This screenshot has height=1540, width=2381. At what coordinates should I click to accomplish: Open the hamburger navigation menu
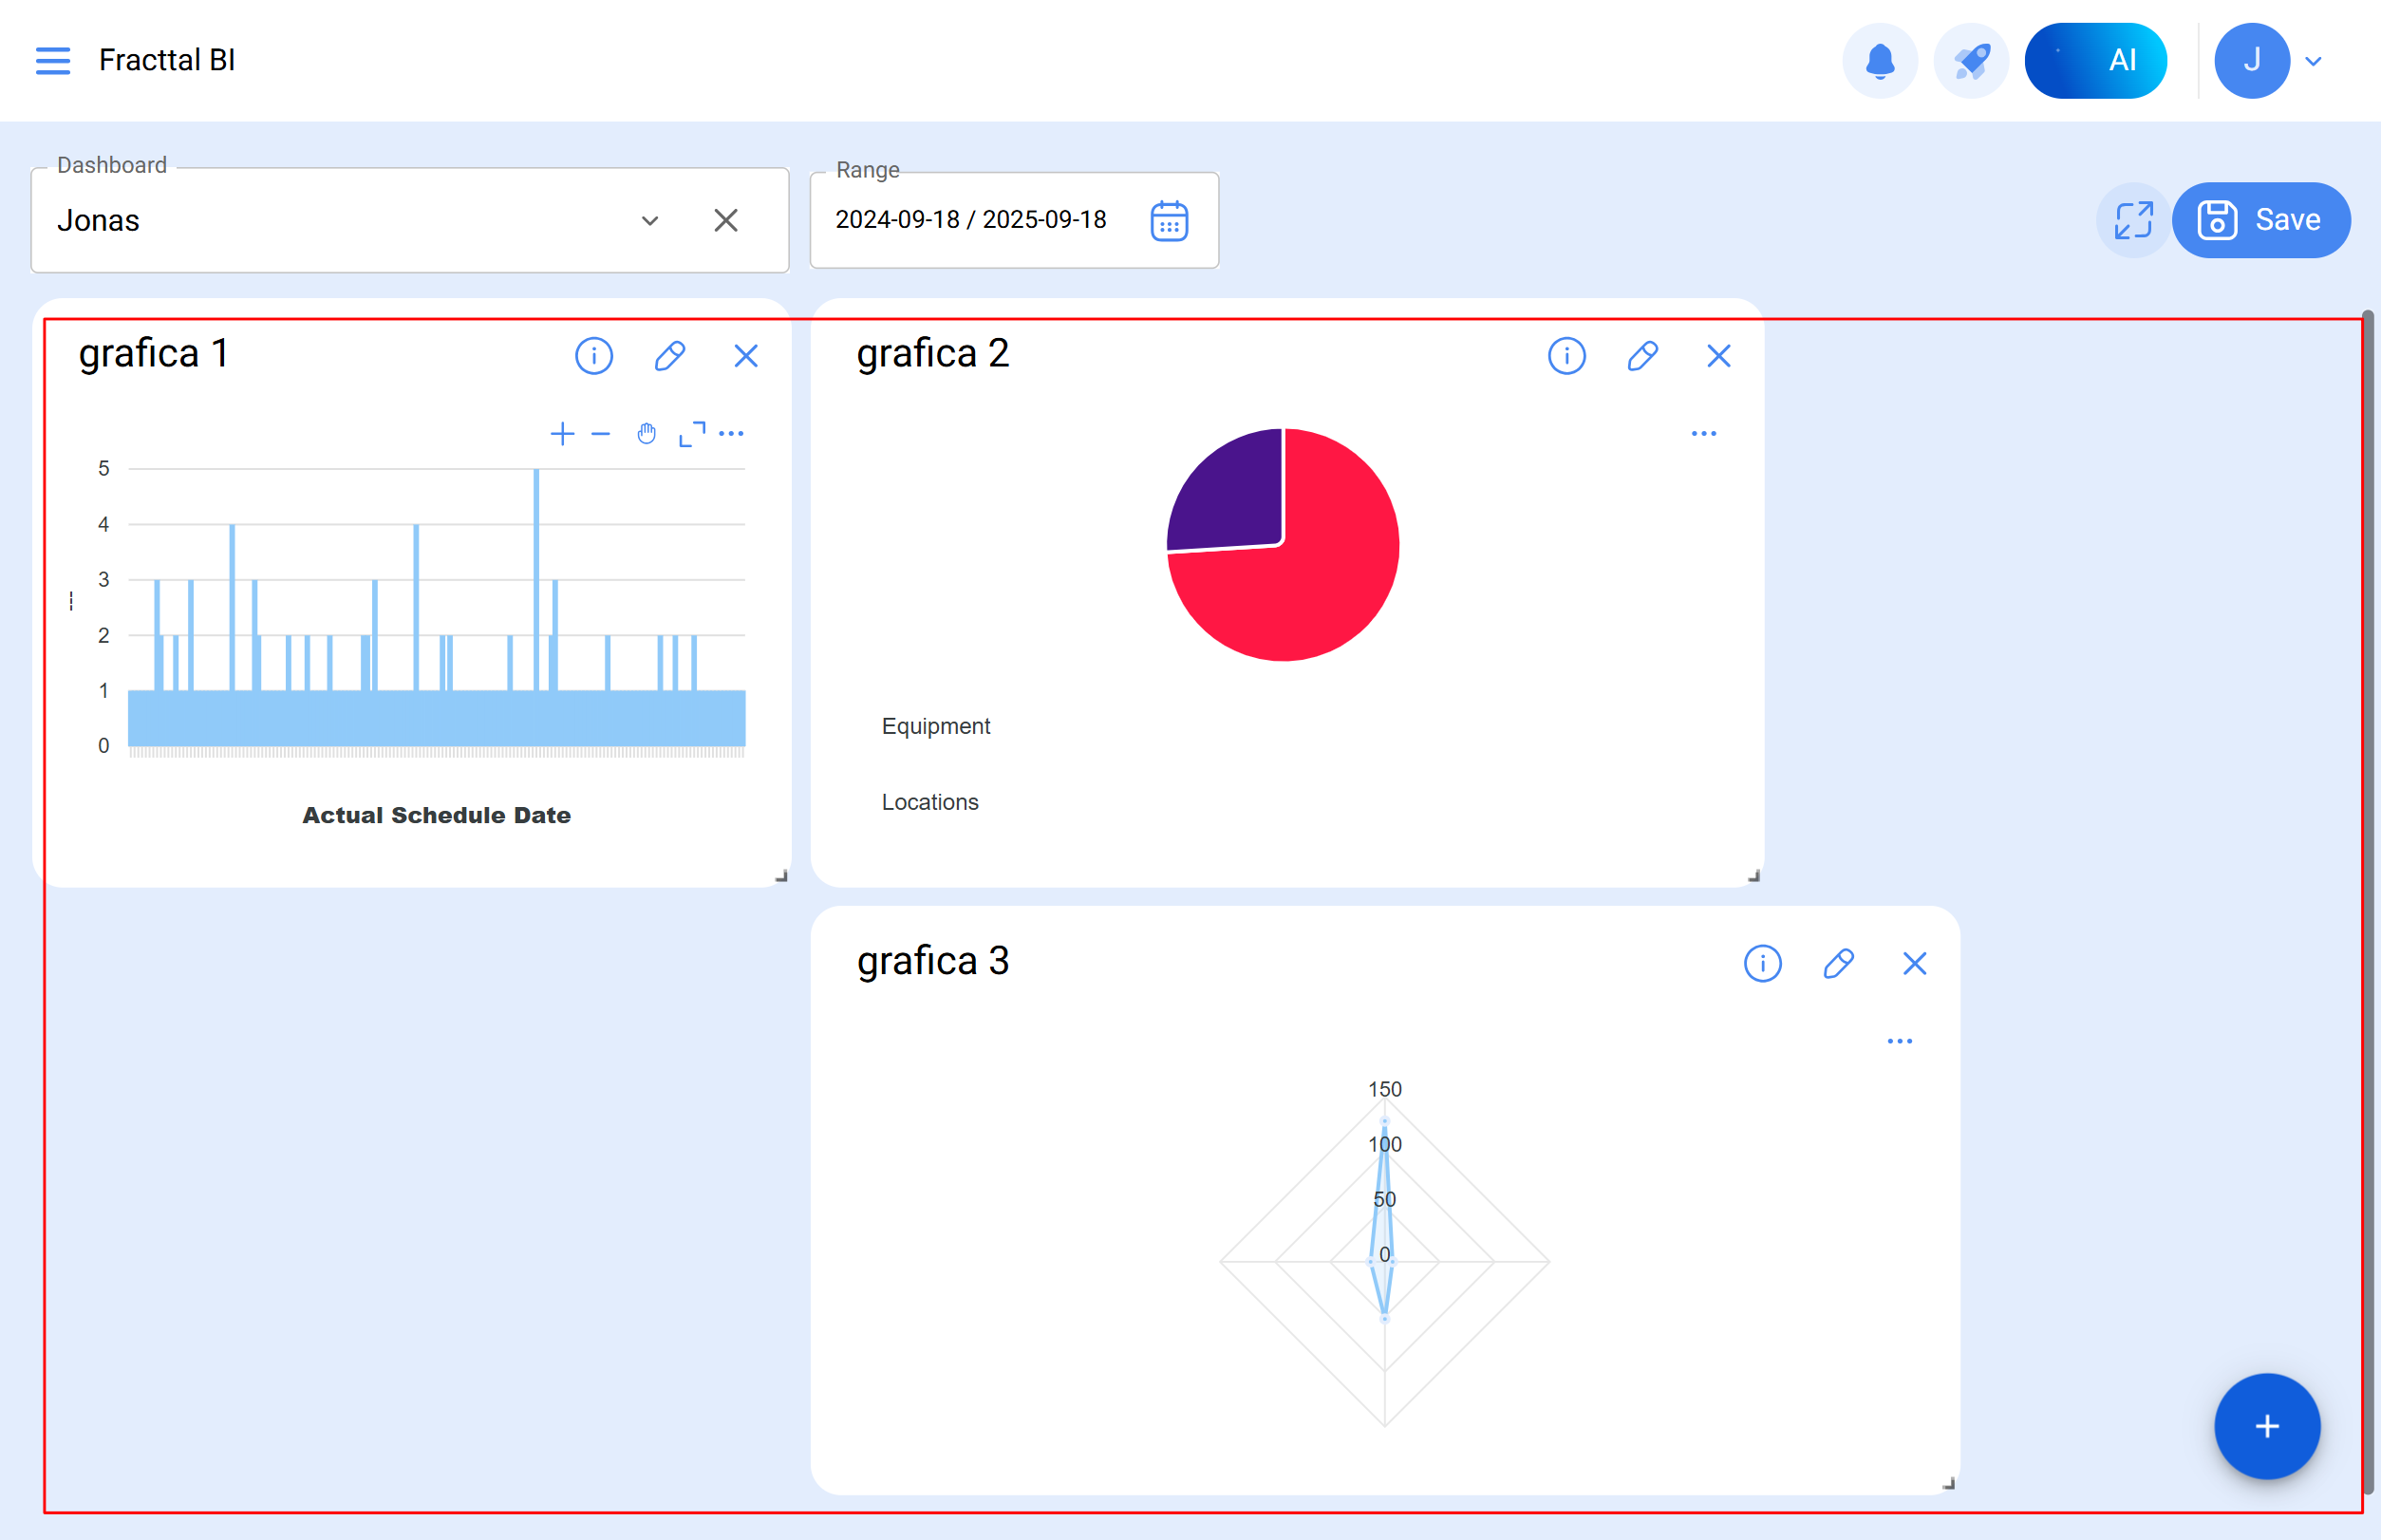pos(53,61)
